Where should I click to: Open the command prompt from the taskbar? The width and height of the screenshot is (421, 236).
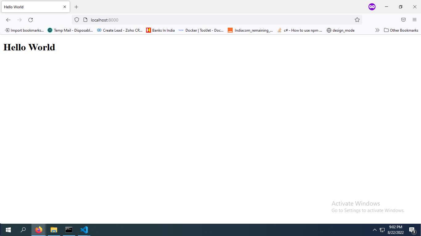click(x=69, y=230)
